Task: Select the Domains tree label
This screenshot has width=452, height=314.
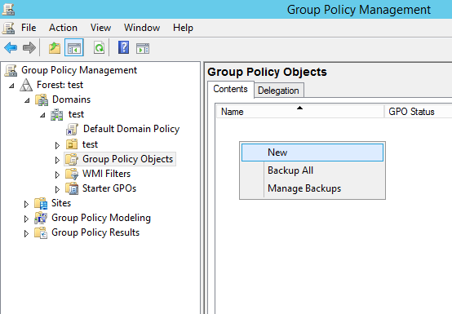Action: [71, 100]
